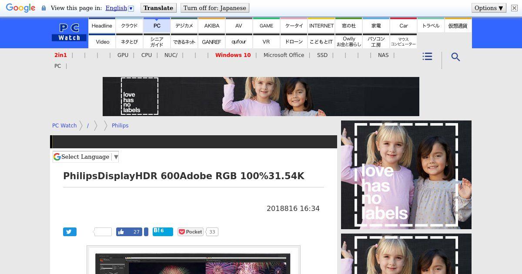Click the Windows 10 topic link
This screenshot has height=274, width=522.
(x=233, y=55)
